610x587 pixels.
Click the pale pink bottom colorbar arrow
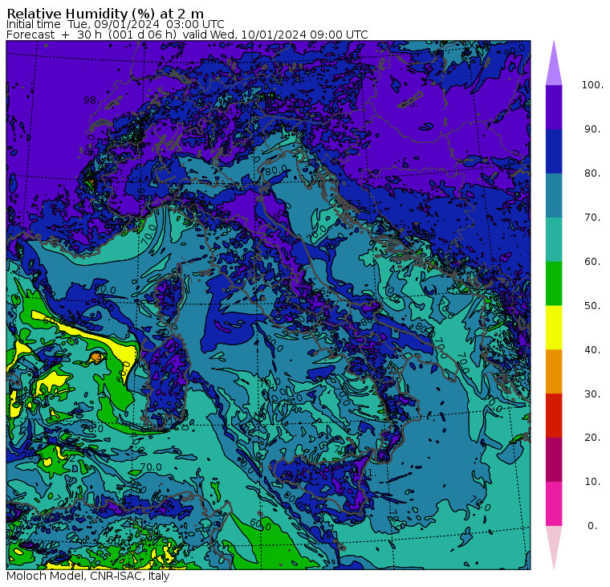pos(554,545)
